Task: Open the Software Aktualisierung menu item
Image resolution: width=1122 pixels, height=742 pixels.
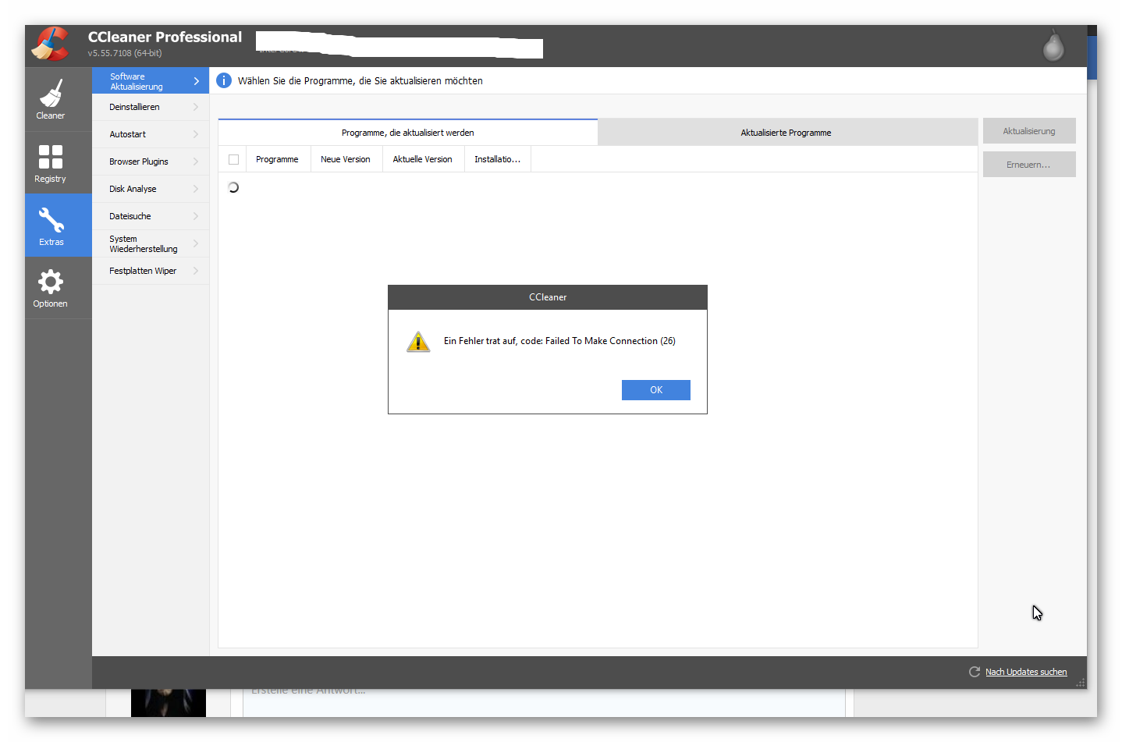Action: 151,81
